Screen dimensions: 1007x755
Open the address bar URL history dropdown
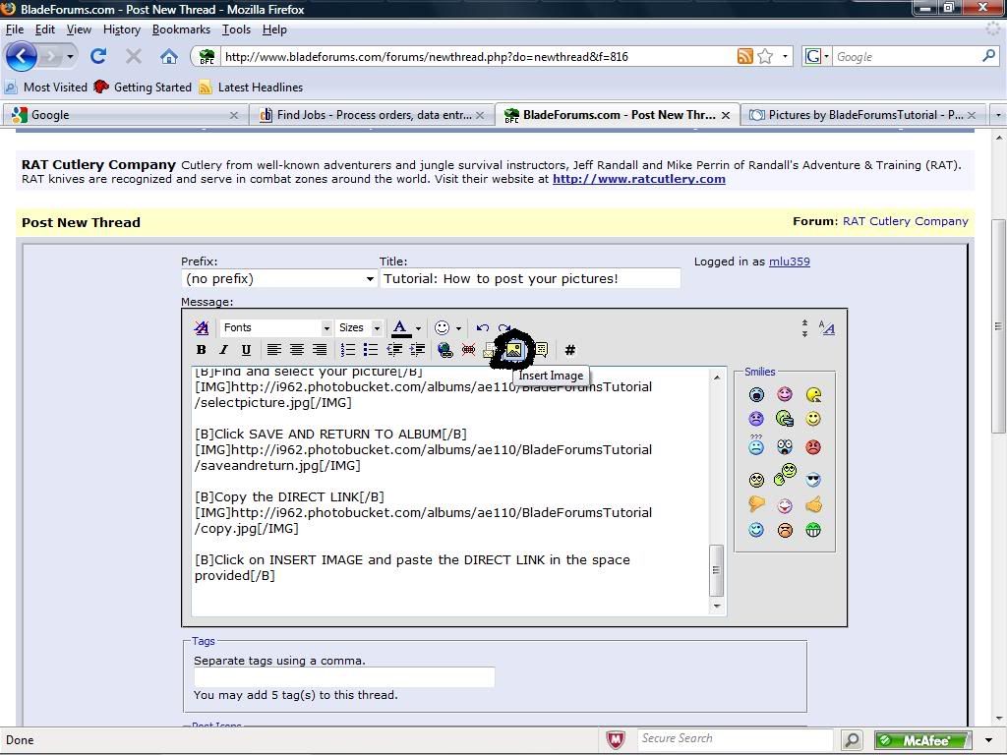(785, 56)
